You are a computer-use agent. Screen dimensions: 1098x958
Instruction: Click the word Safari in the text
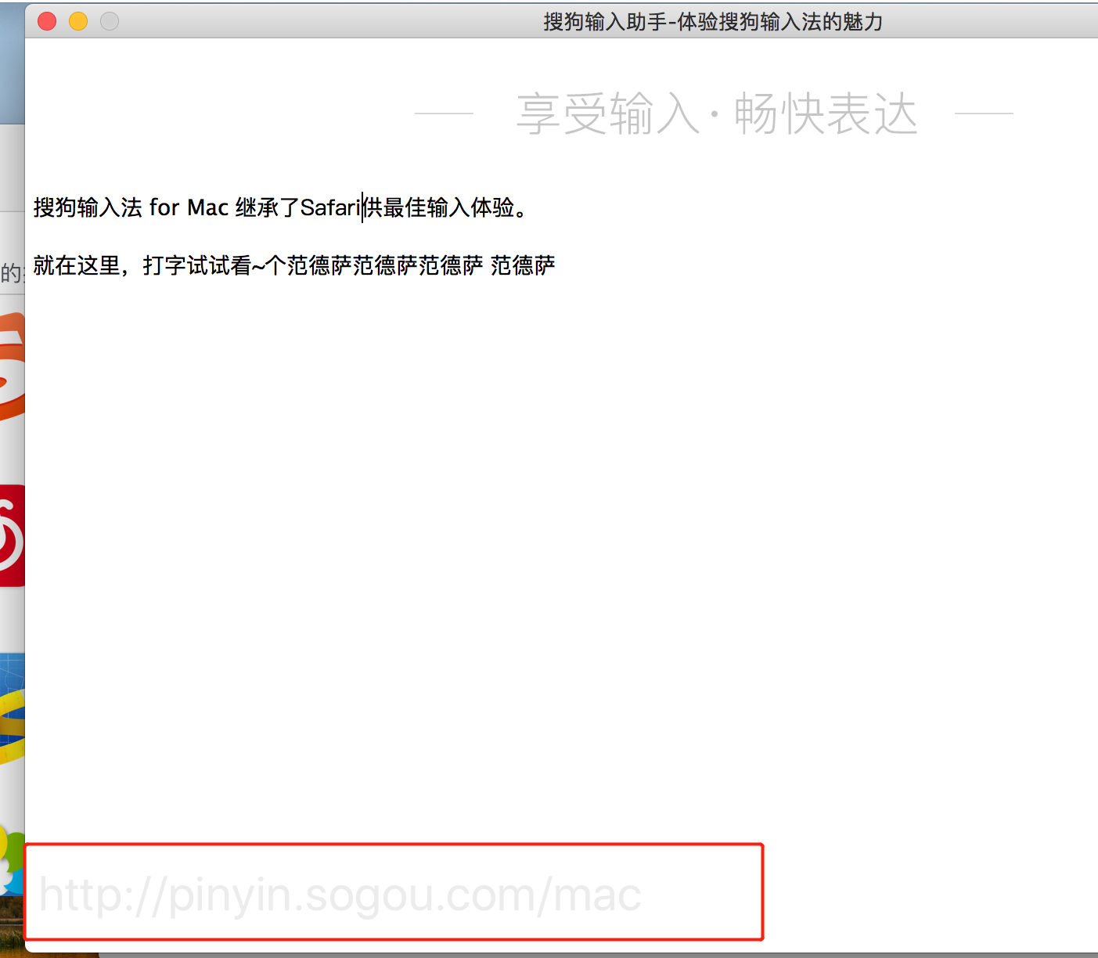tap(330, 207)
